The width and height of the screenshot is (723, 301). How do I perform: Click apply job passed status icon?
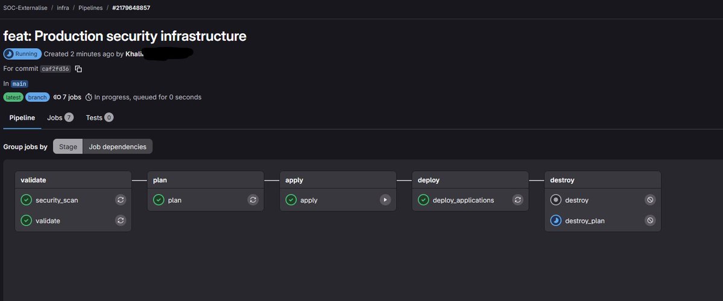(291, 200)
